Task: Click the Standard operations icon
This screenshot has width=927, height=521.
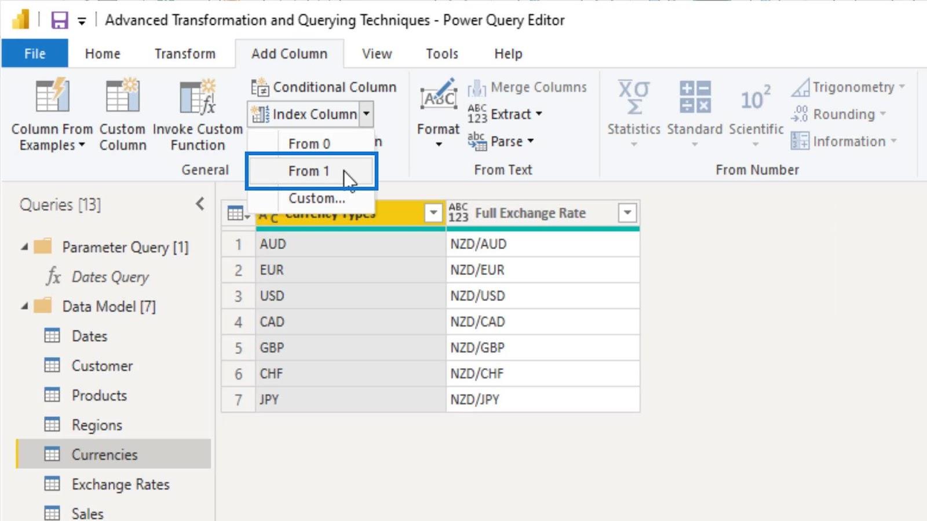Action: [695, 97]
